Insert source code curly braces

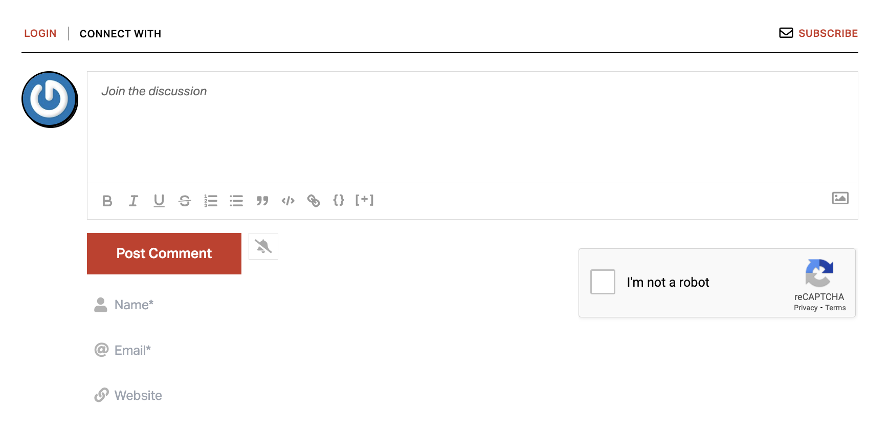(x=339, y=200)
